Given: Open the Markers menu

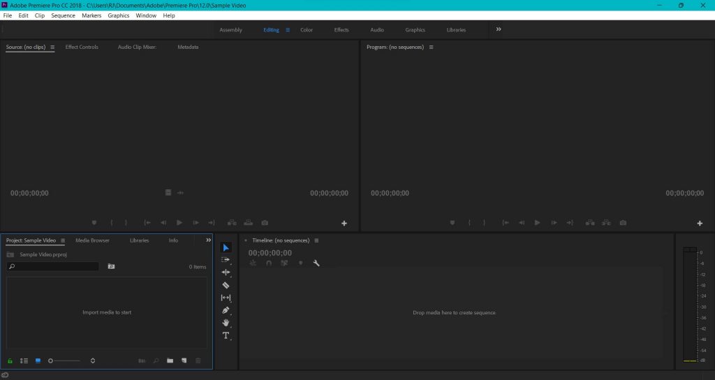Looking at the screenshot, I should (x=91, y=15).
